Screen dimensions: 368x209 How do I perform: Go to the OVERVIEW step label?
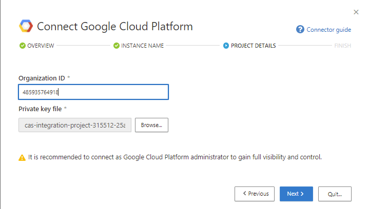pos(41,46)
